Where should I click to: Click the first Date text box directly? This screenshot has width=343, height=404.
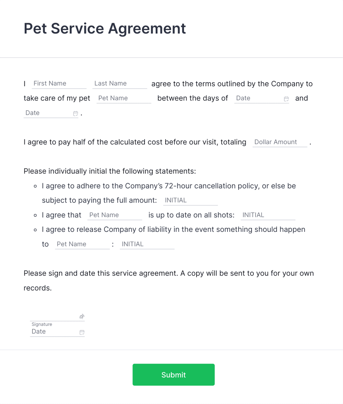click(x=254, y=98)
